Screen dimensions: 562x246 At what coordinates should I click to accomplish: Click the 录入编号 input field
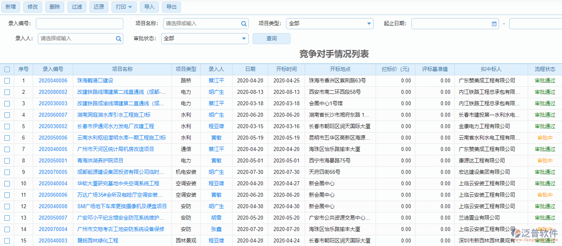pos(79,24)
